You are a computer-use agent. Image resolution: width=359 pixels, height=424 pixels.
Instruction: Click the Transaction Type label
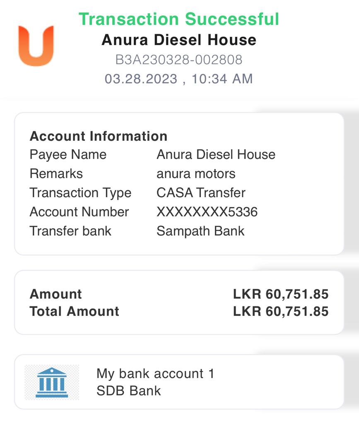click(x=80, y=193)
